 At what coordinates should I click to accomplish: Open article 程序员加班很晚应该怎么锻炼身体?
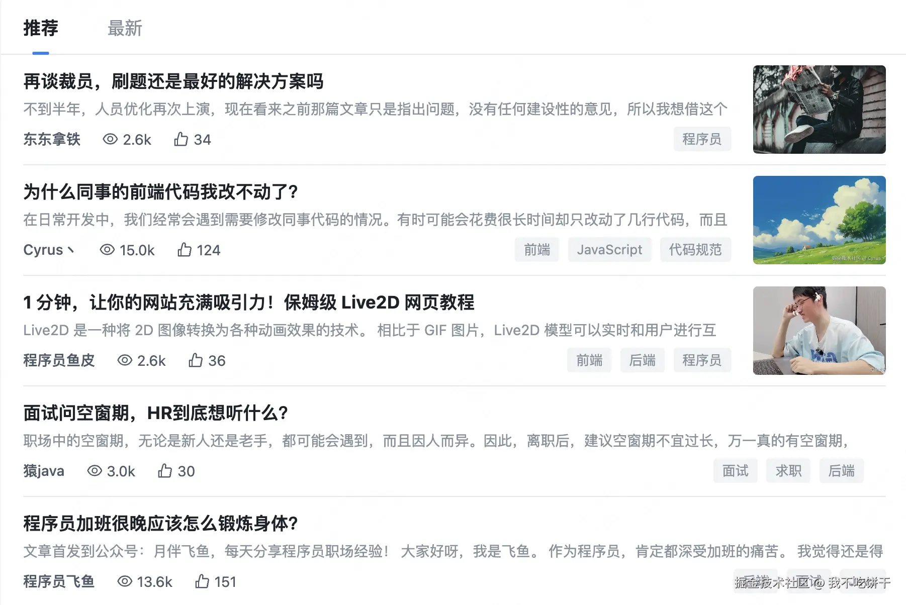161,523
